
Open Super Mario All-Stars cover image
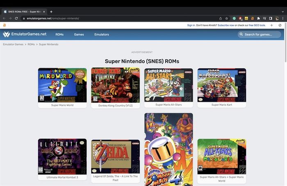[x=169, y=85]
